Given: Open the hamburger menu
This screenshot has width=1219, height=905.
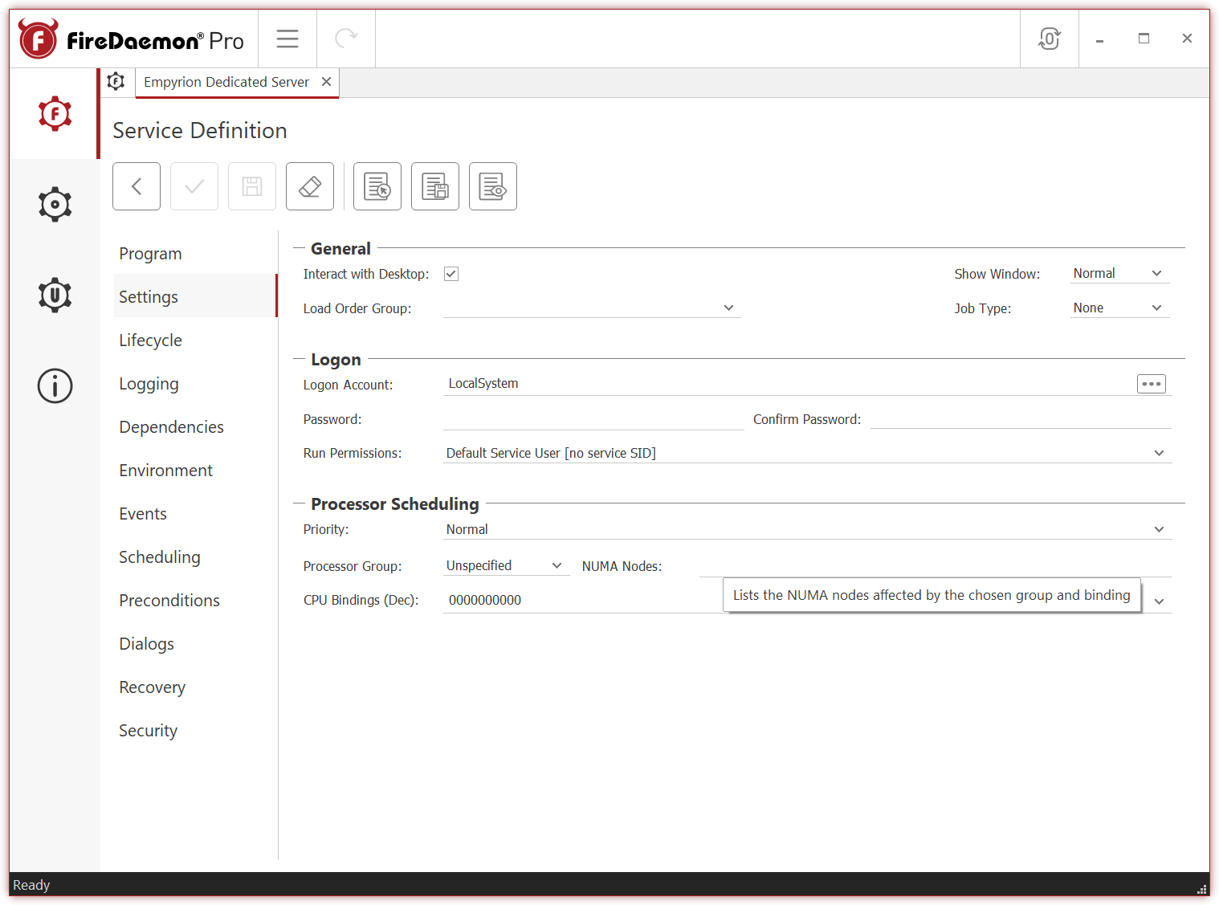Looking at the screenshot, I should coord(287,39).
